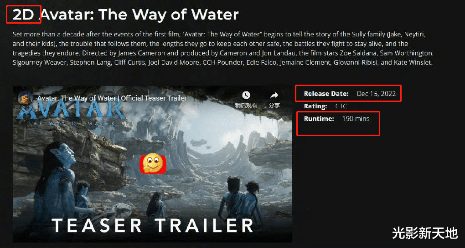The image size is (465, 248).
Task: Click the 2D format tag in heading
Action: point(23,15)
